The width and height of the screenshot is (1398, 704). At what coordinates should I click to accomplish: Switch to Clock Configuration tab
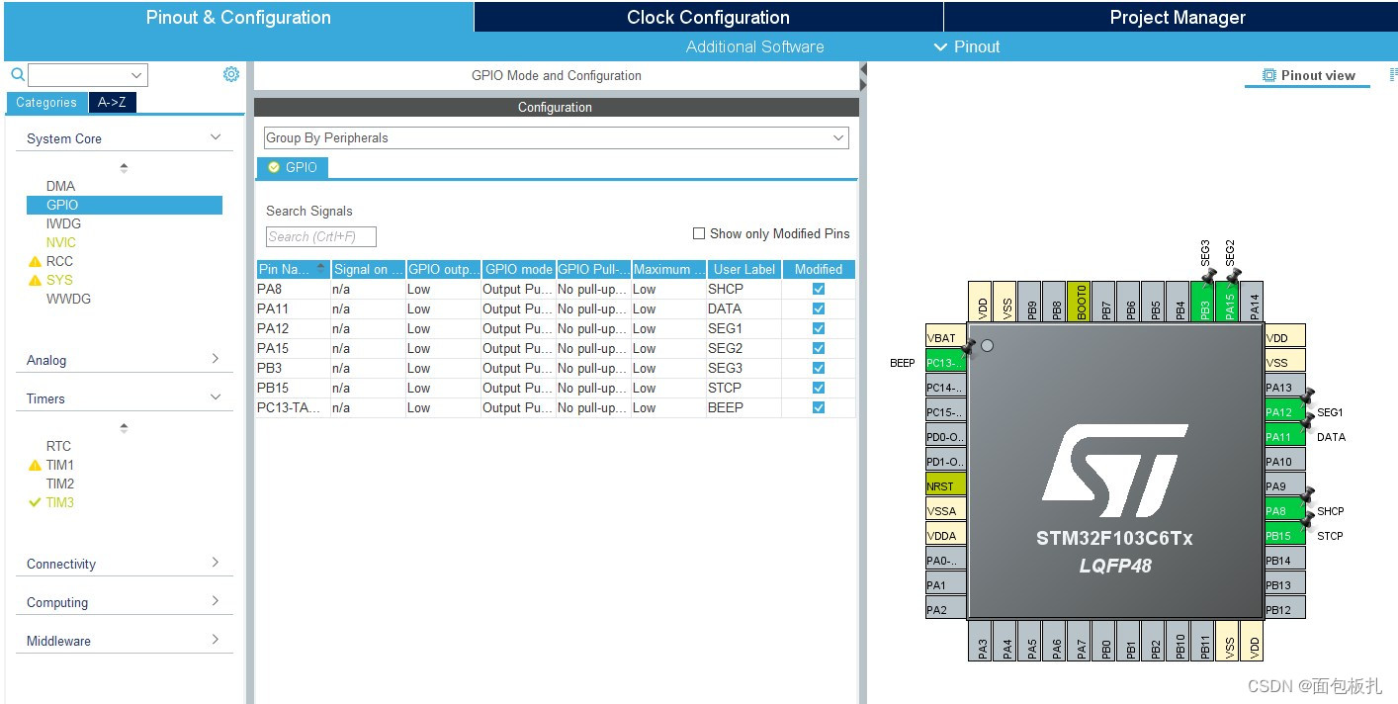click(x=708, y=17)
